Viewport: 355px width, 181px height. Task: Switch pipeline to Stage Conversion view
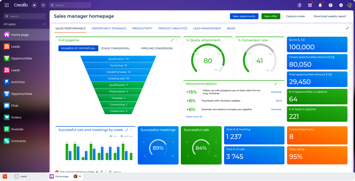pyautogui.click(x=115, y=48)
